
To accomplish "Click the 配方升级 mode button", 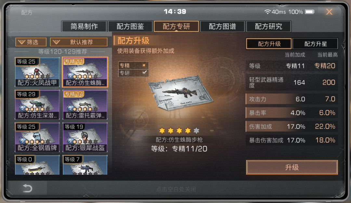I will click(269, 44).
